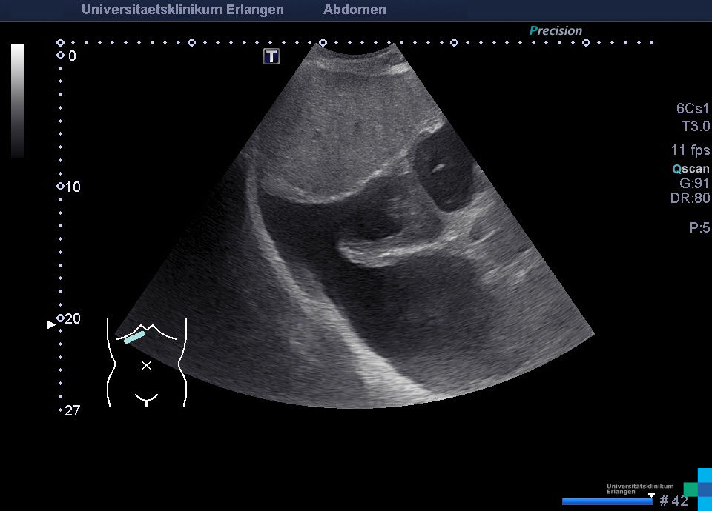Image resolution: width=712 pixels, height=511 pixels.
Task: Toggle the Precision imaging mode label
Action: tap(556, 31)
